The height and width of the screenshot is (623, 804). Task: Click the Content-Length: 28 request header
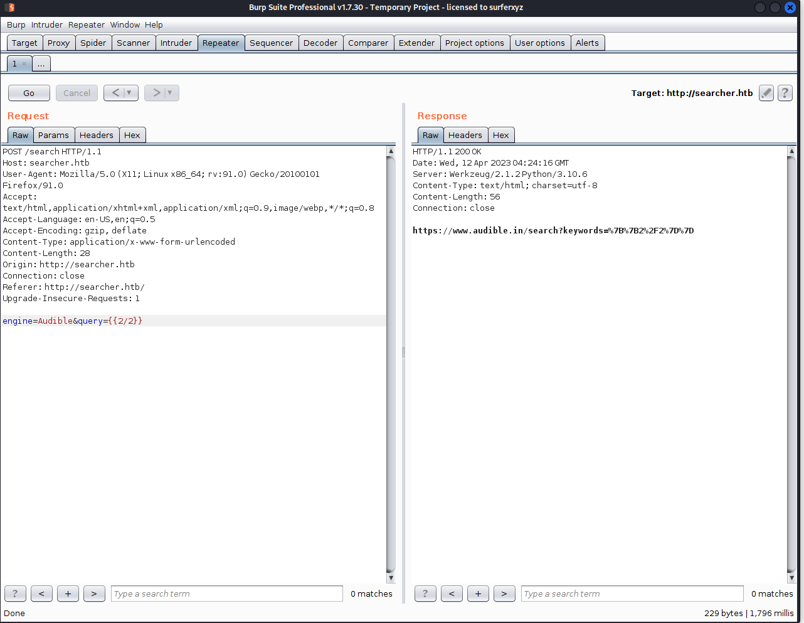pyautogui.click(x=46, y=253)
